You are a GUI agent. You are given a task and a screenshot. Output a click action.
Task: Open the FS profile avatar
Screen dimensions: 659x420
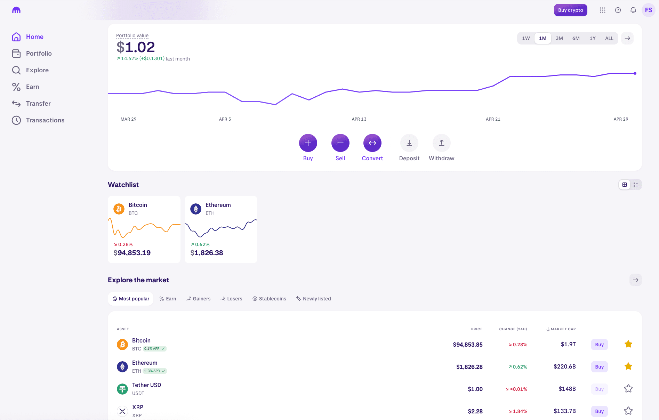649,10
